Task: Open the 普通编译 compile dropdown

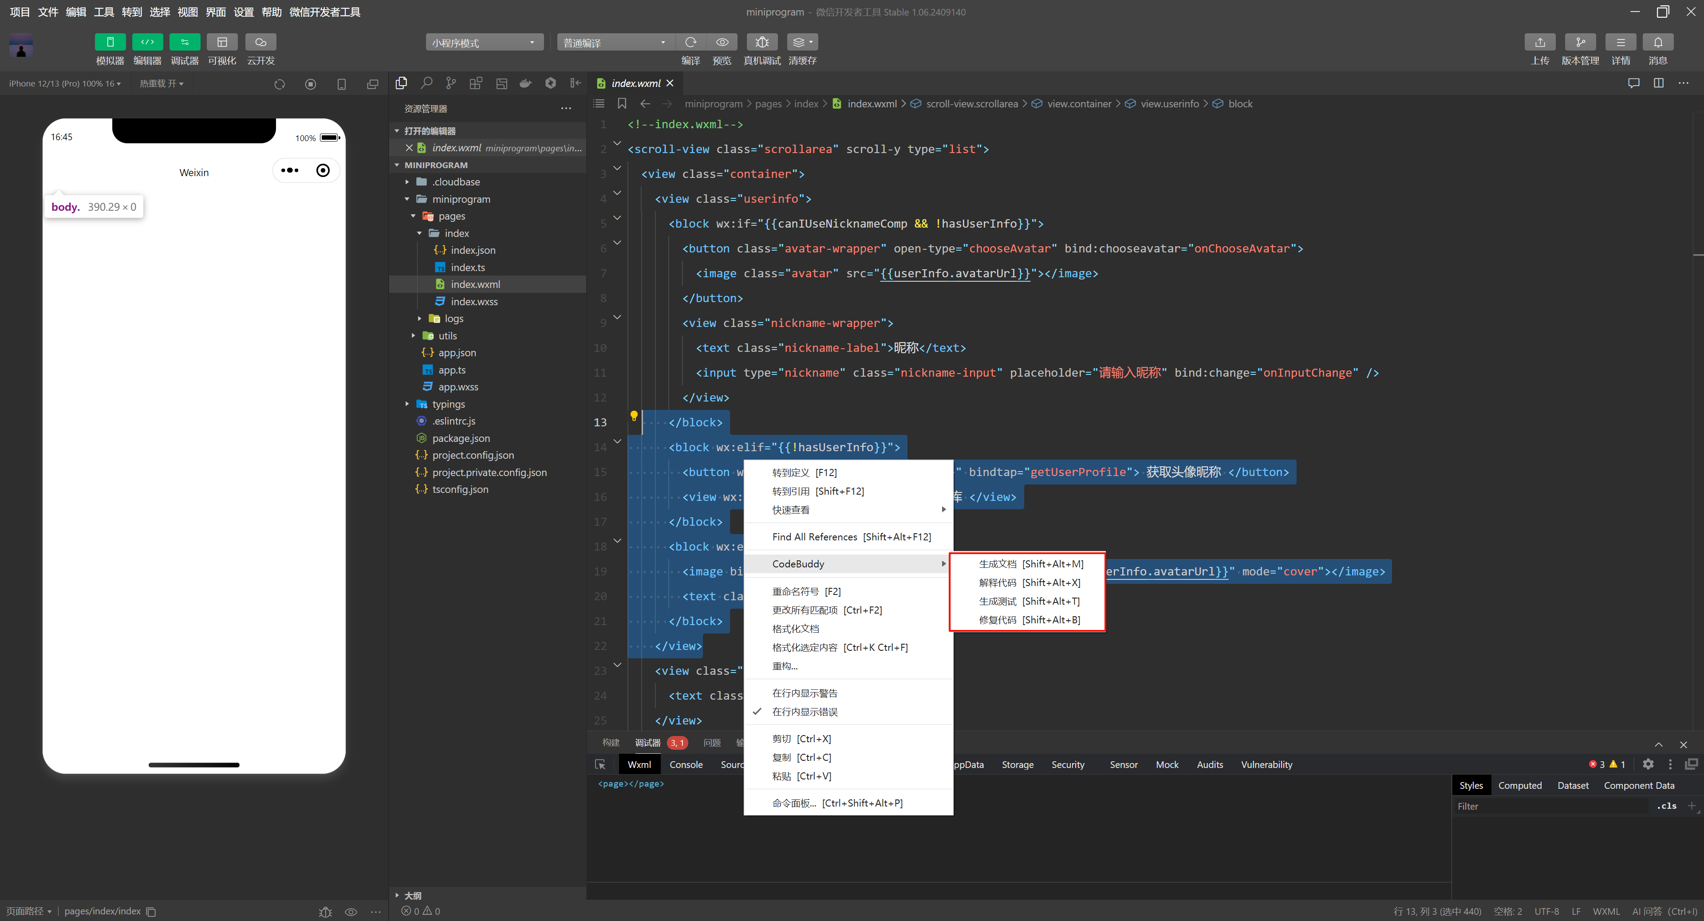Action: 615,42
